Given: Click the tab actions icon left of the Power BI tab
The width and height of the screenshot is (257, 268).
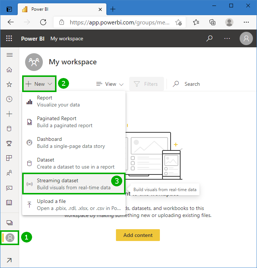Looking at the screenshot, I should click(x=9, y=9).
